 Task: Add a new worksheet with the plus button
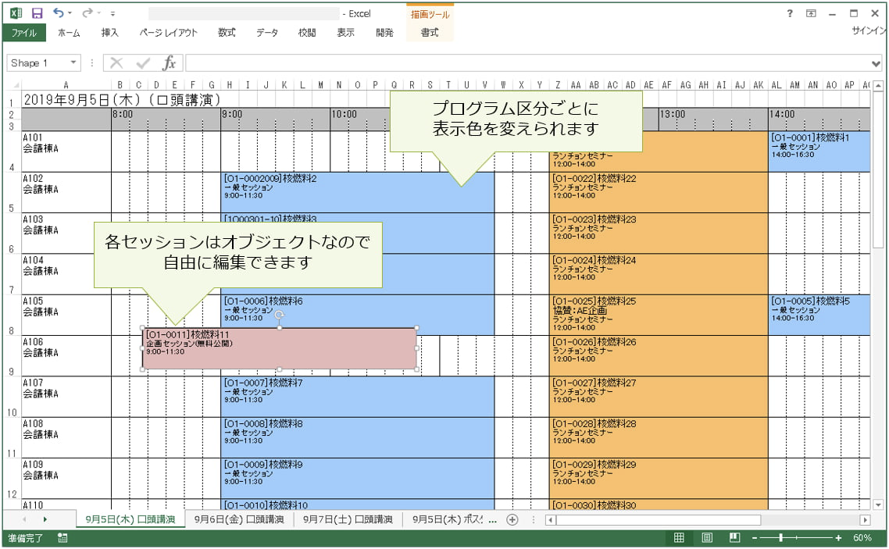pyautogui.click(x=512, y=518)
